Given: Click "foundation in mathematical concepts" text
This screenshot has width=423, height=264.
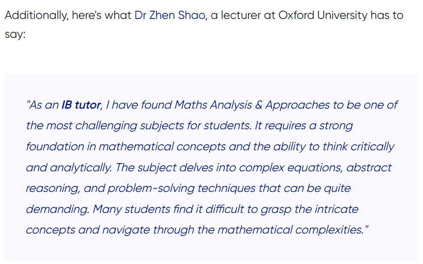Looking at the screenshot, I should tap(126, 146).
